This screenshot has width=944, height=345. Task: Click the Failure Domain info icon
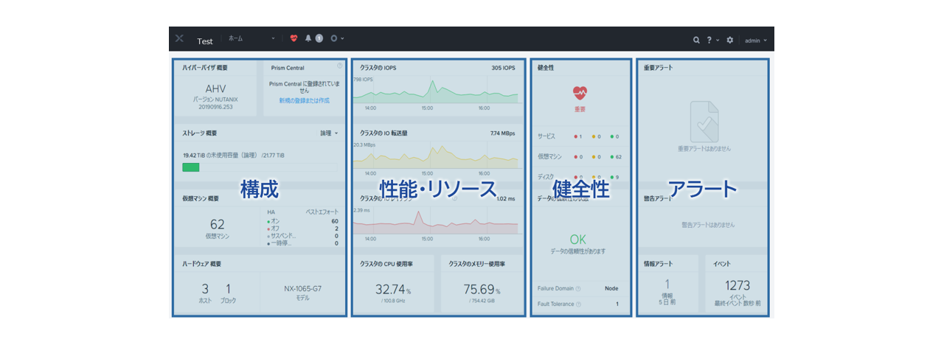[577, 289]
